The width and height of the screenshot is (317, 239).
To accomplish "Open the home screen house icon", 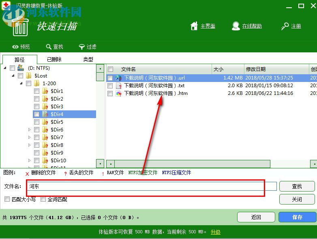I will pos(194,26).
